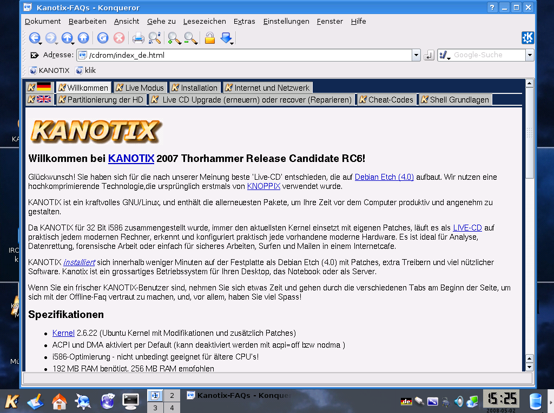Open the volume speaker tray icon
The image size is (554, 413).
click(x=459, y=401)
